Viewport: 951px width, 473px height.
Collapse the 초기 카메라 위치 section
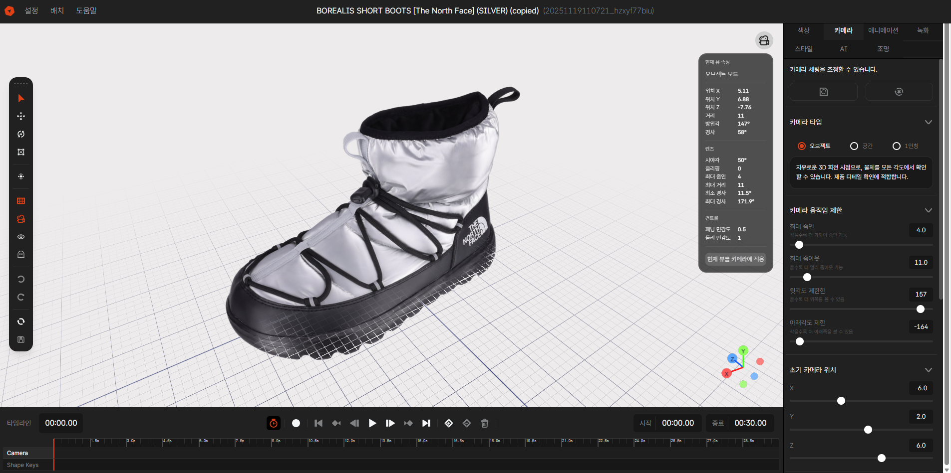929,370
